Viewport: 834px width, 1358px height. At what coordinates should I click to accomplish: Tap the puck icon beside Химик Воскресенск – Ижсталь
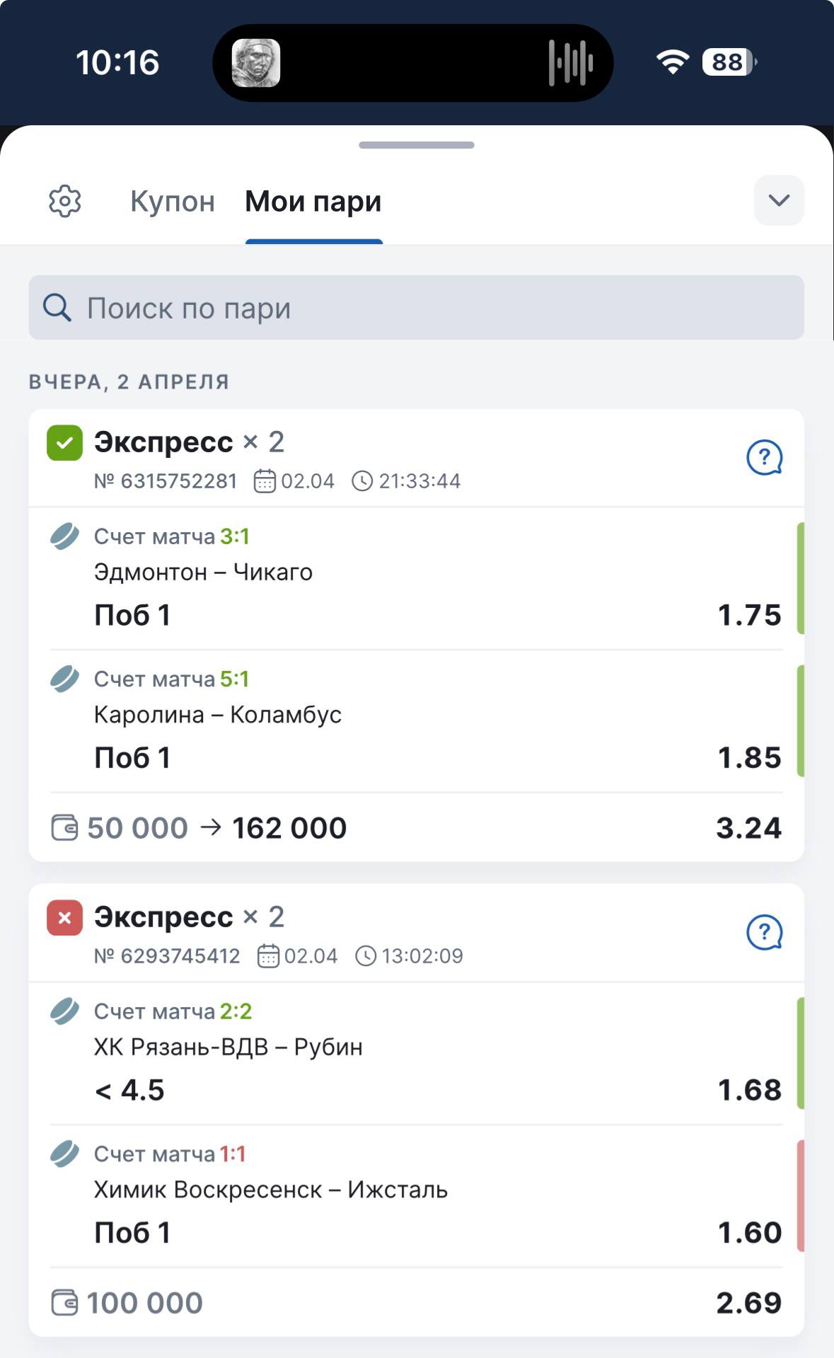click(x=64, y=1154)
